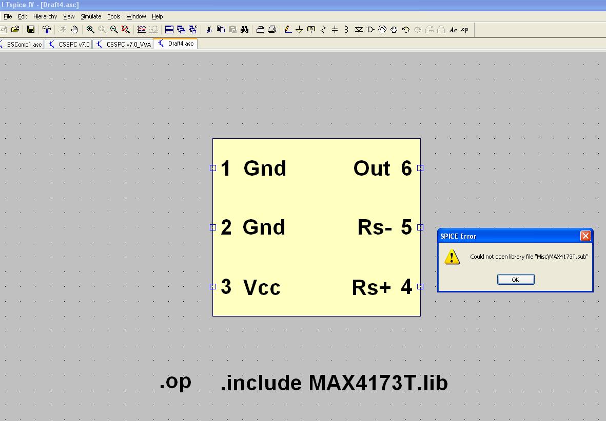Open the Window menu
Viewport: 606px width, 421px height.
tap(136, 16)
